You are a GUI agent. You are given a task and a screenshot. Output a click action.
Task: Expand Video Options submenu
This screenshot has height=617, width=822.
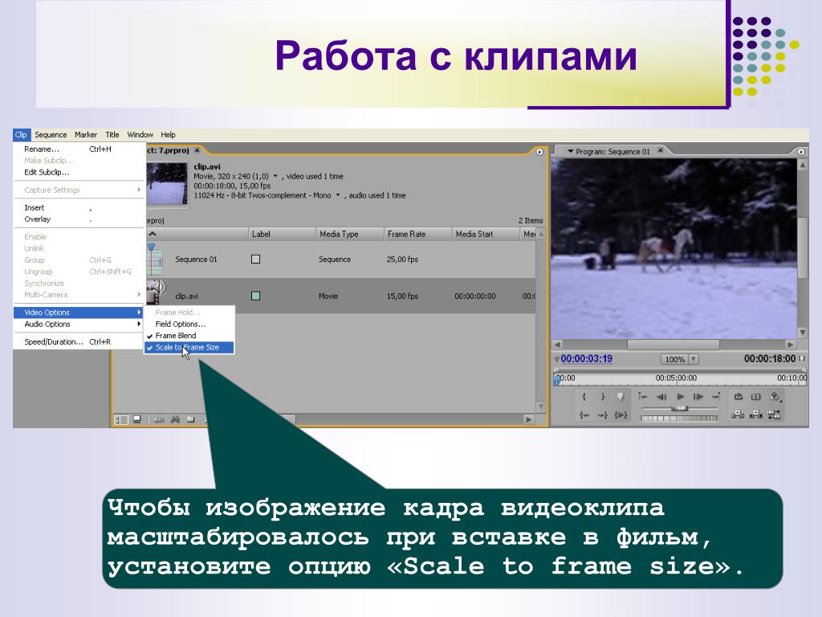pos(79,313)
